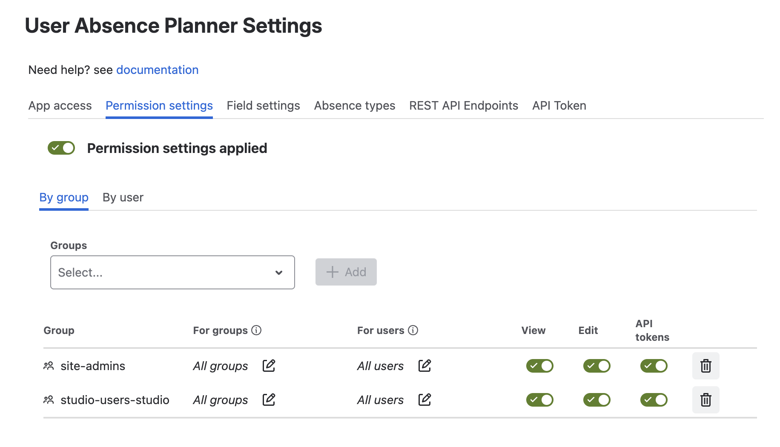This screenshot has width=780, height=447.
Task: Open the documentation link
Action: tap(158, 70)
